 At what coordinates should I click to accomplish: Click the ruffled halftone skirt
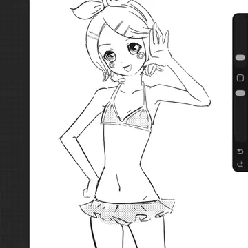[x=127, y=211]
